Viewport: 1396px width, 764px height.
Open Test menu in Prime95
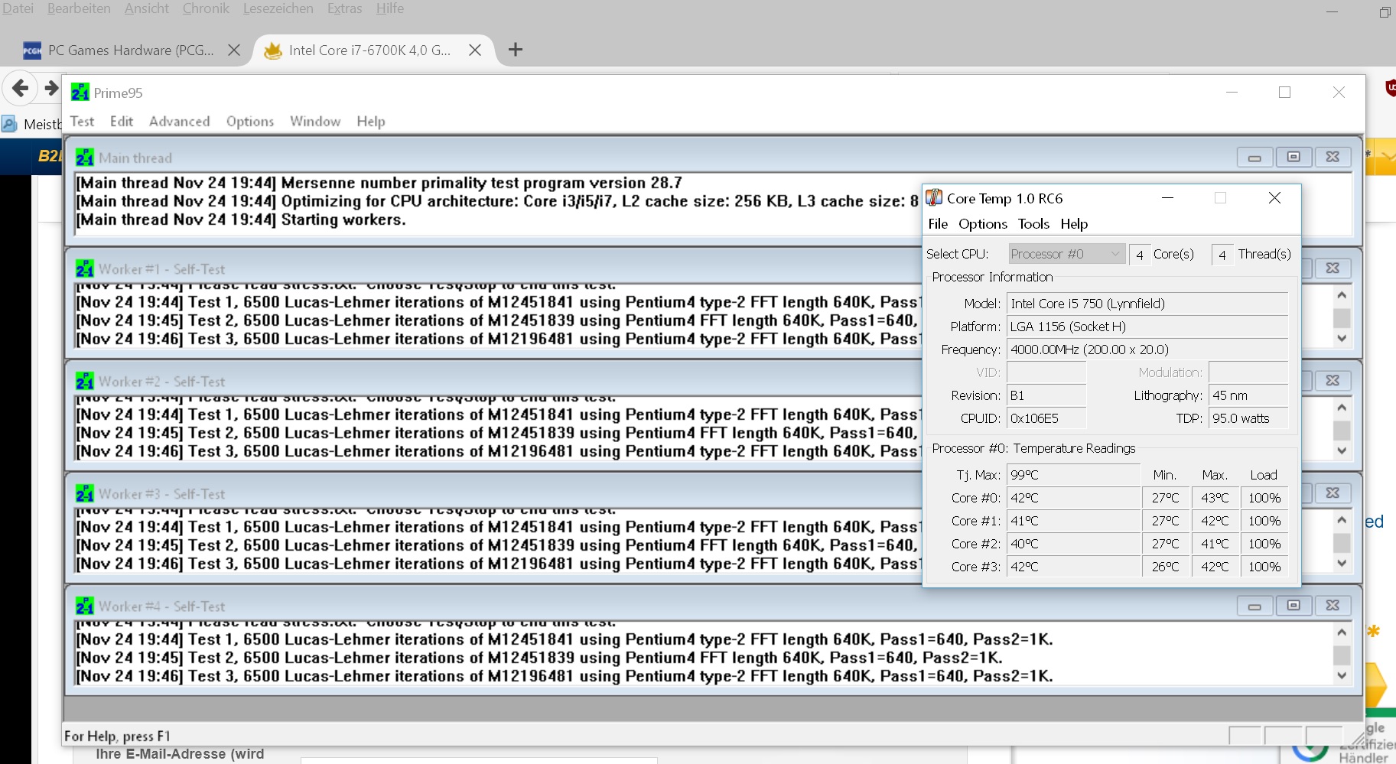pos(82,122)
